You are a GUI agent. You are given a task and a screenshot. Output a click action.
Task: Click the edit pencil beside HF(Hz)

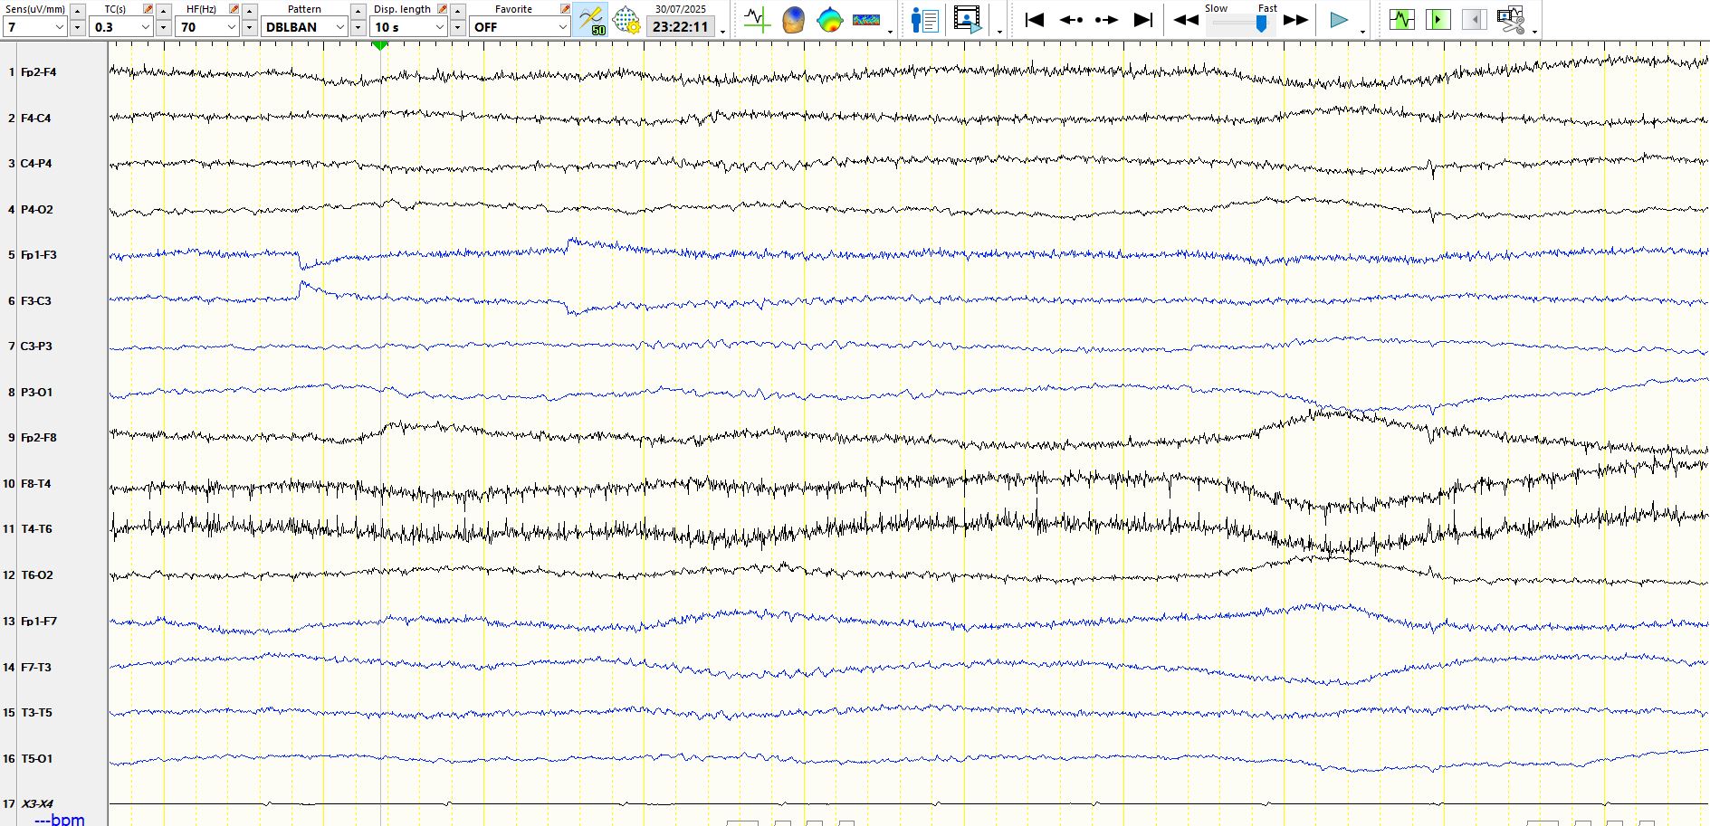point(234,9)
